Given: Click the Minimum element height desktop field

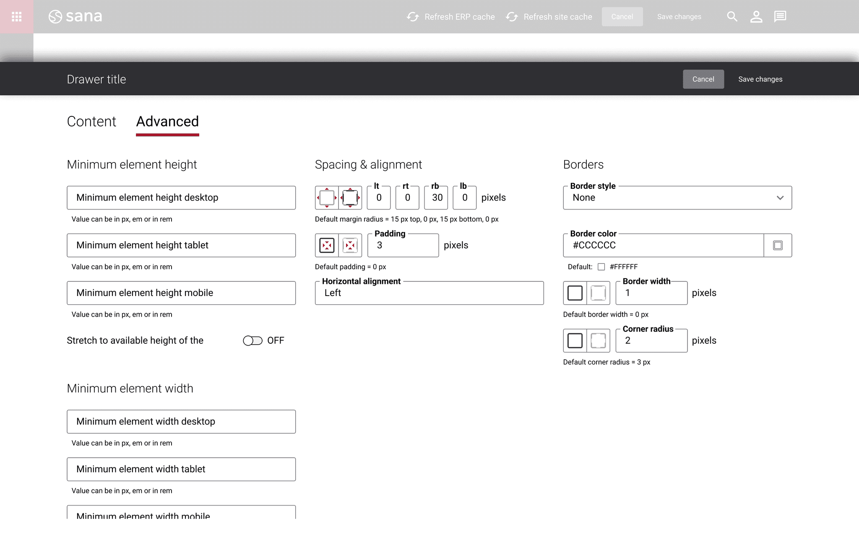Looking at the screenshot, I should [181, 198].
